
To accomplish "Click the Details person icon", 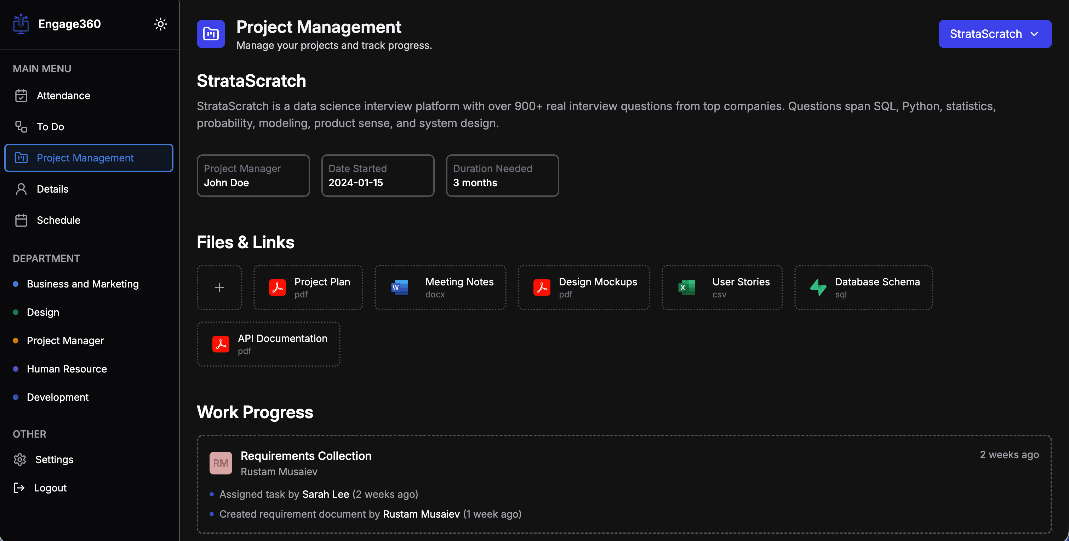I will [21, 189].
